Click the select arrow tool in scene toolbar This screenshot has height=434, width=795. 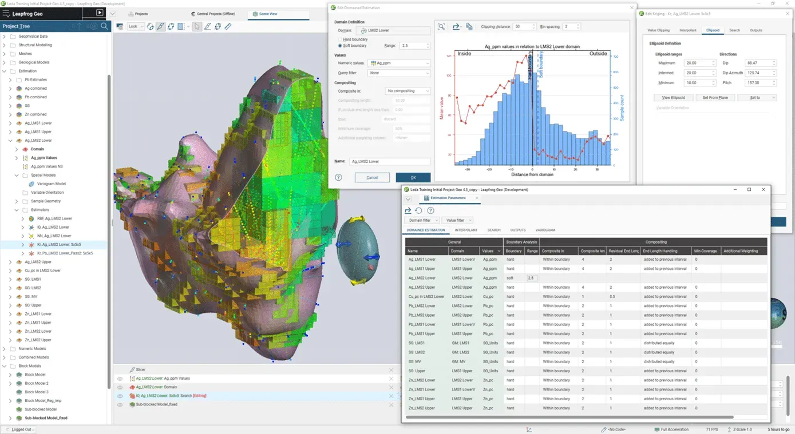(197, 26)
